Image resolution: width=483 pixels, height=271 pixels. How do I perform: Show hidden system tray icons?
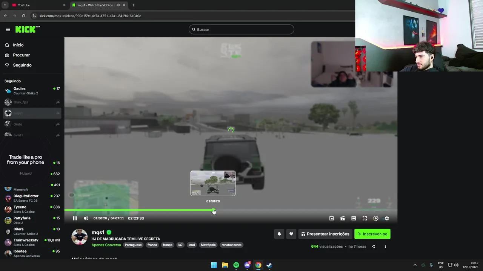[415, 265]
